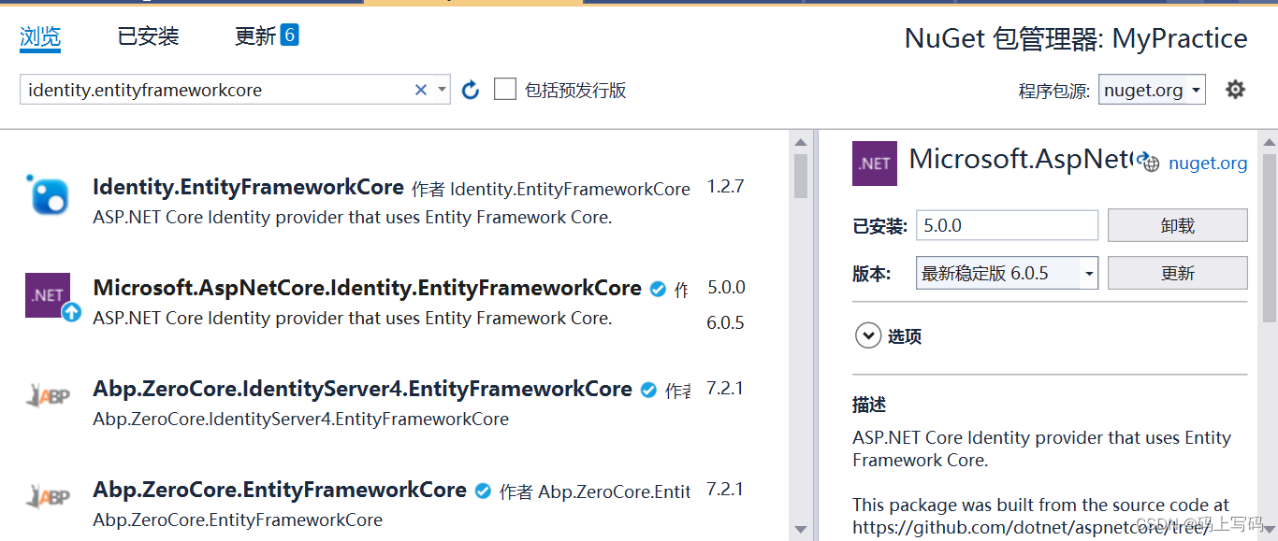The width and height of the screenshot is (1278, 541).
Task: Open the nuget.org link in details pane
Action: [1208, 164]
